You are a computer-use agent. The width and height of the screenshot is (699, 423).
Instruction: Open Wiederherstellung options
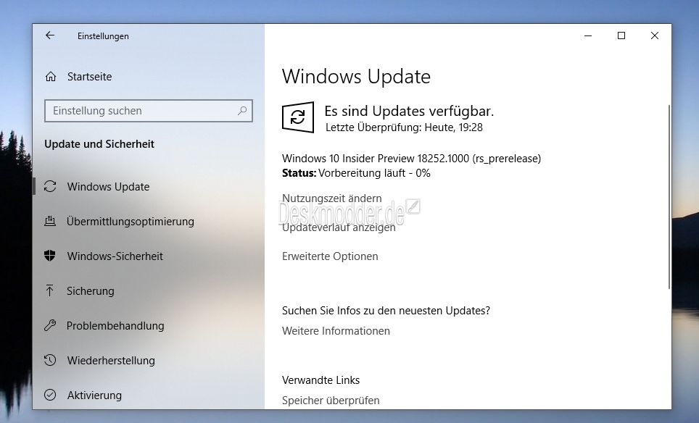tap(111, 360)
